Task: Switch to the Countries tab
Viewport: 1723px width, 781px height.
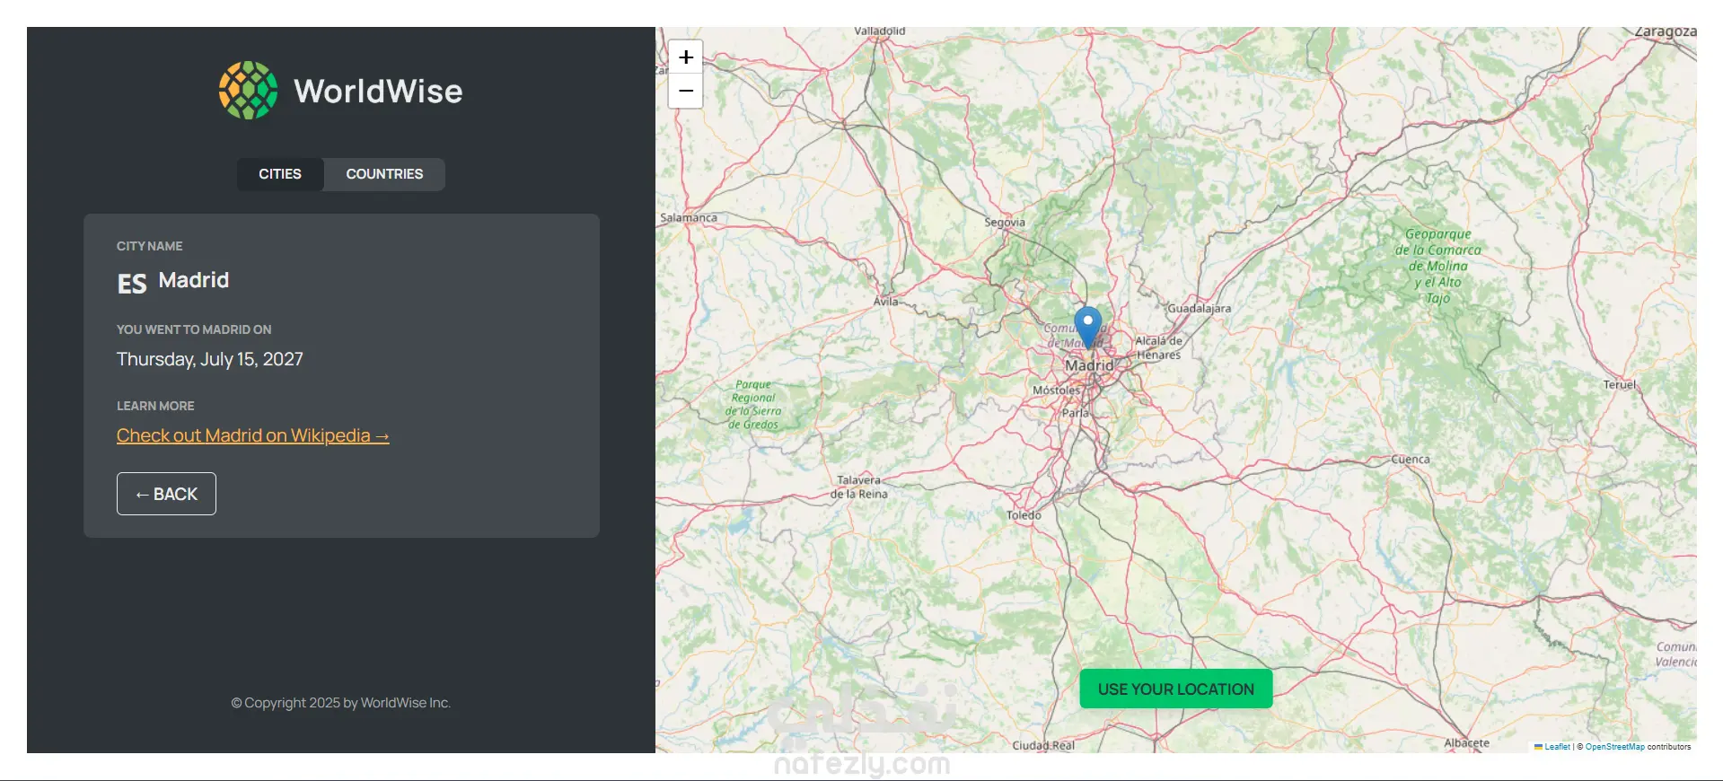Action: 384,174
